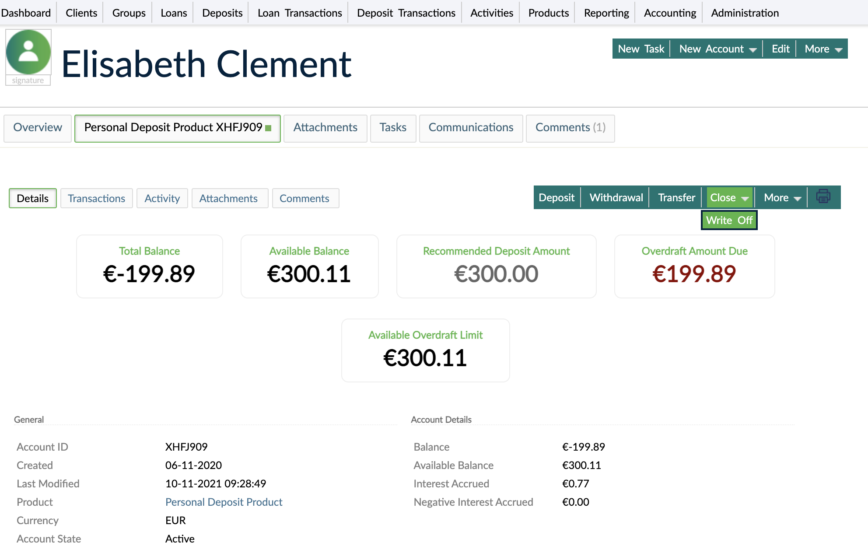Open the Deposit Transactions menu

click(x=405, y=13)
